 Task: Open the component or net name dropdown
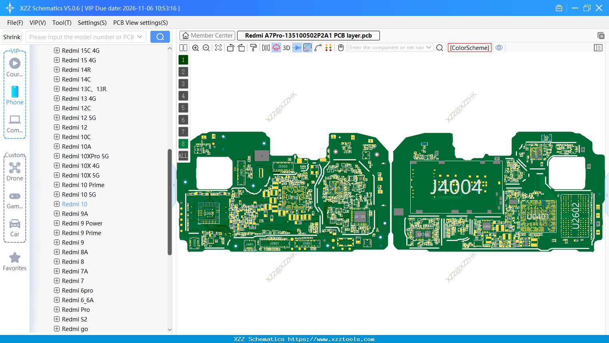(x=428, y=48)
